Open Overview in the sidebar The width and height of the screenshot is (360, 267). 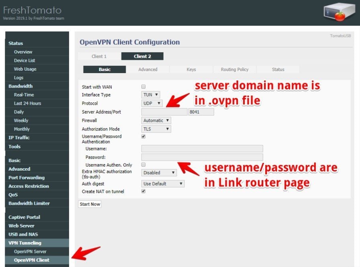click(37, 52)
